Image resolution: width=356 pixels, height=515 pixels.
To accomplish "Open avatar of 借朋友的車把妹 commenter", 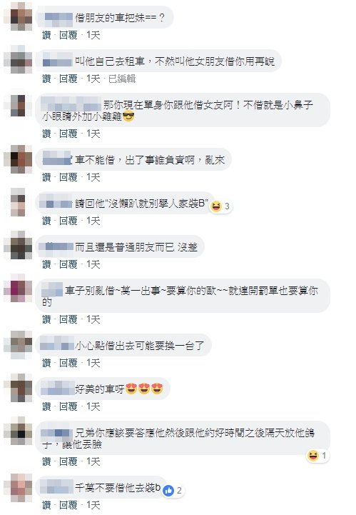I will point(18,16).
